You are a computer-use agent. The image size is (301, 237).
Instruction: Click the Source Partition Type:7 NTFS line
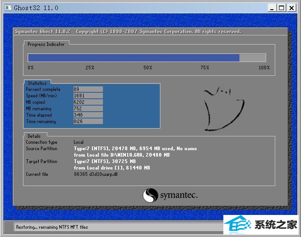pos(135,148)
